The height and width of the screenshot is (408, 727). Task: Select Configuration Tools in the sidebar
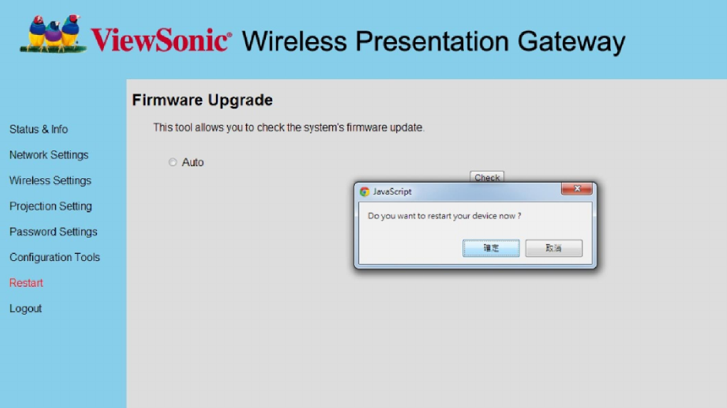[55, 257]
